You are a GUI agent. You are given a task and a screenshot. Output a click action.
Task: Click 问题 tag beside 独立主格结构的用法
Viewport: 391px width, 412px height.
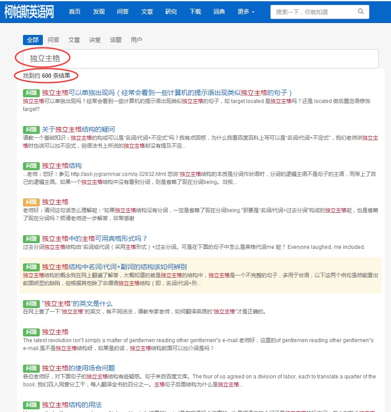[31, 405]
